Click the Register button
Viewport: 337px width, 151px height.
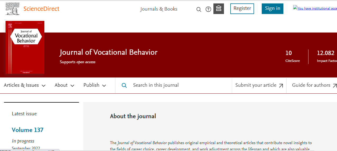click(242, 8)
